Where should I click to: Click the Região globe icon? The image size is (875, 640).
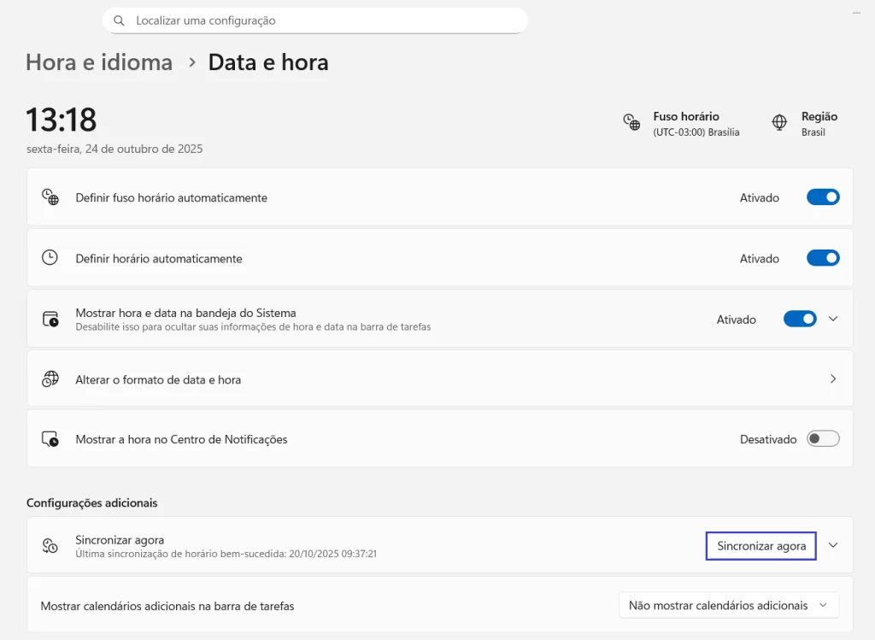coord(779,122)
